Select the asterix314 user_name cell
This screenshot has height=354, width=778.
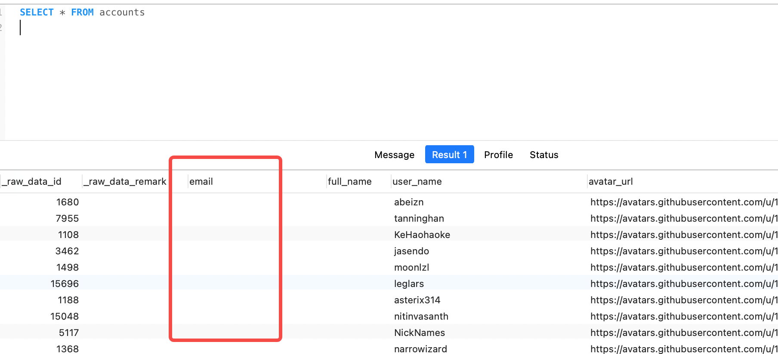tap(417, 300)
